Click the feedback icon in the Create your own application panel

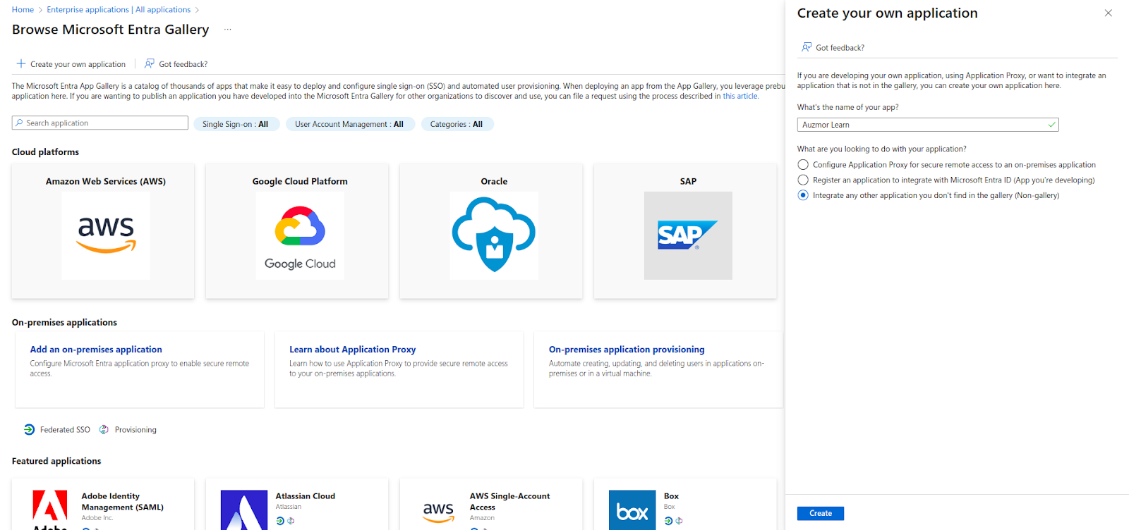(x=807, y=47)
